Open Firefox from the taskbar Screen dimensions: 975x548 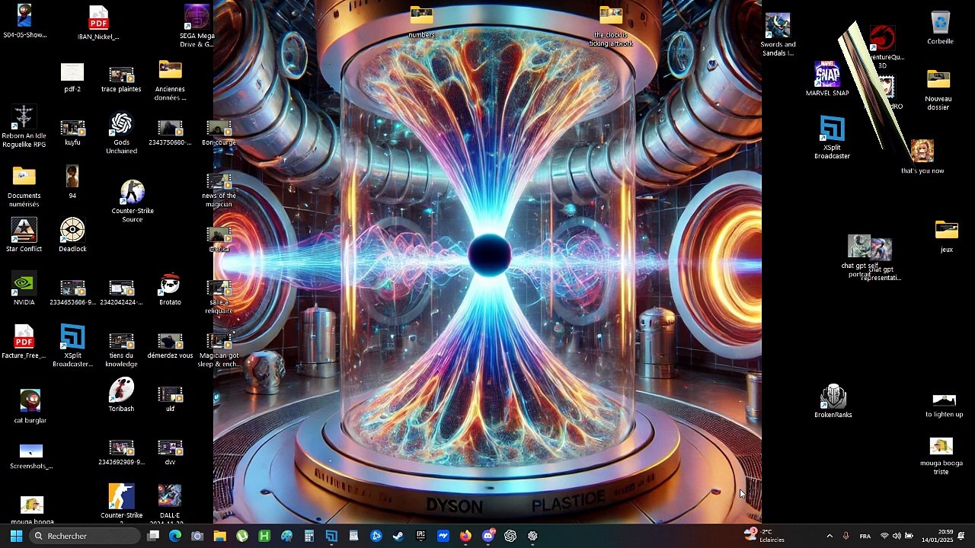(x=465, y=536)
